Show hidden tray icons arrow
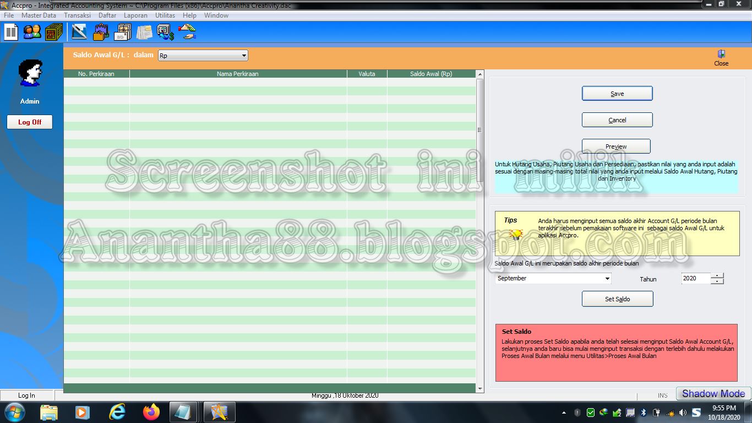Viewport: 752px width, 423px height. (x=564, y=413)
